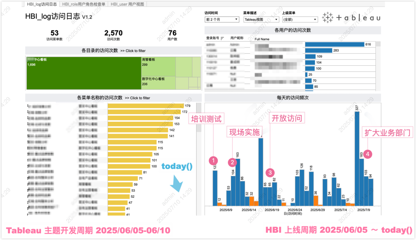Open the 菜单描述 dropdown showing Tableau视图

click(x=261, y=19)
